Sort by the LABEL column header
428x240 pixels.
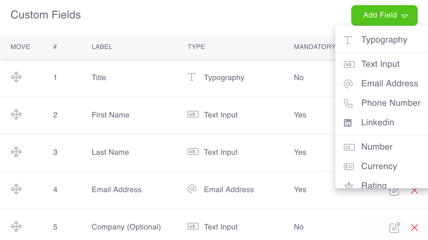pos(102,47)
